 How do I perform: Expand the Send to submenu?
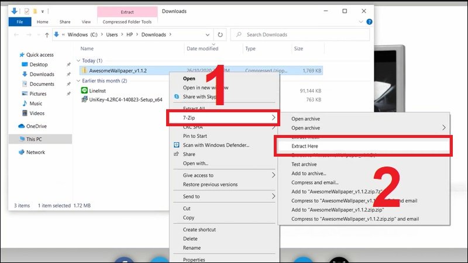[273, 196]
